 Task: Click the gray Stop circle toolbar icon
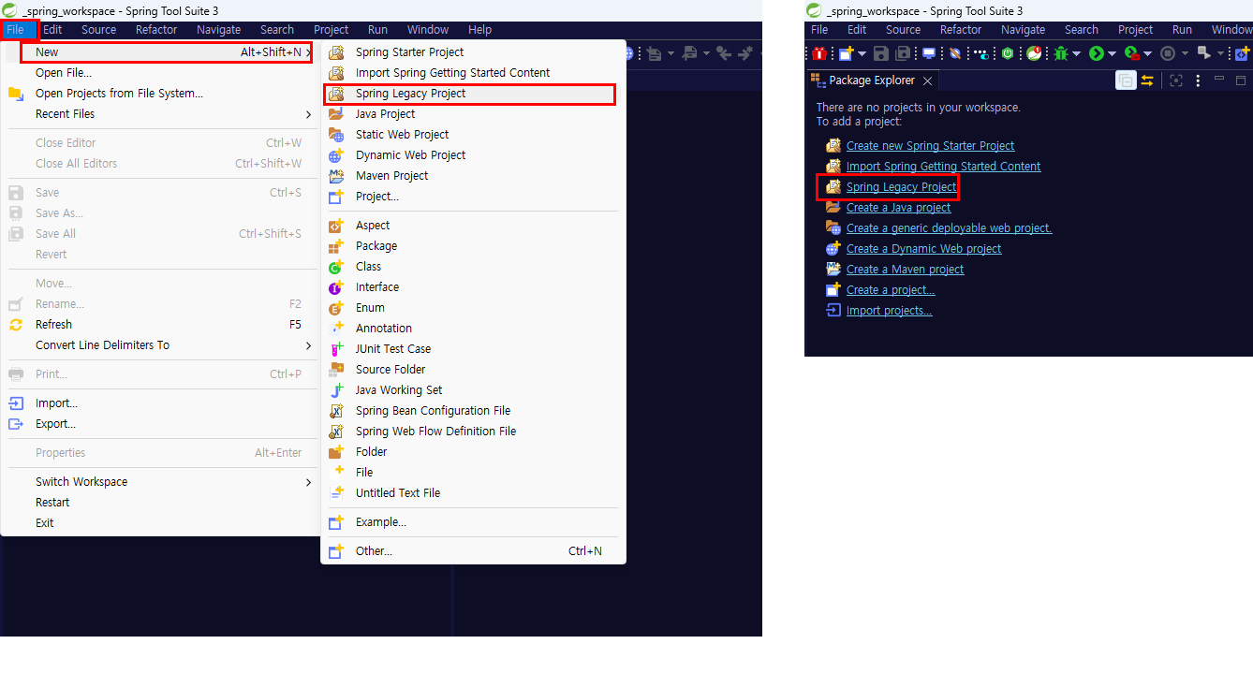click(1167, 53)
